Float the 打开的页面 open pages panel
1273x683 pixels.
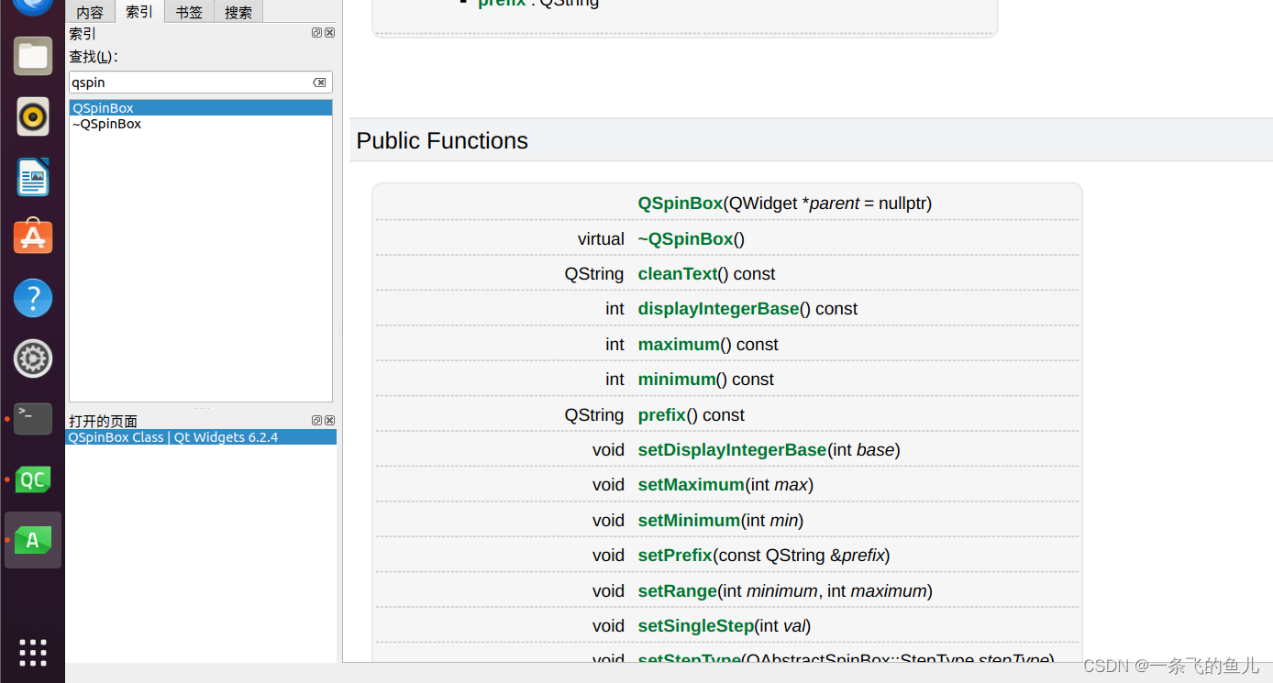(316, 420)
